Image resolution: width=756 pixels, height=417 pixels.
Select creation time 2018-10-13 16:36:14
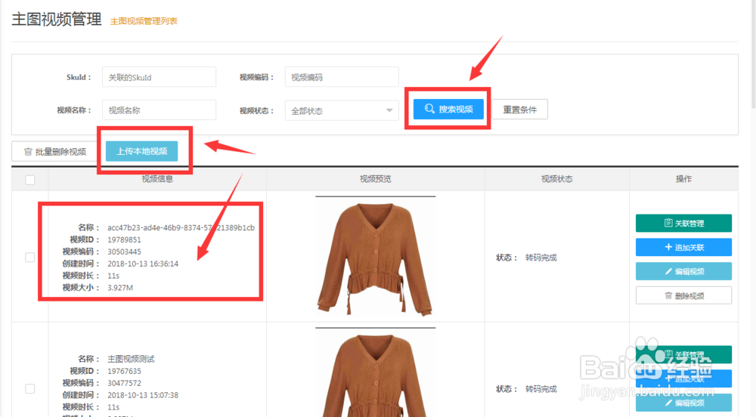click(143, 264)
